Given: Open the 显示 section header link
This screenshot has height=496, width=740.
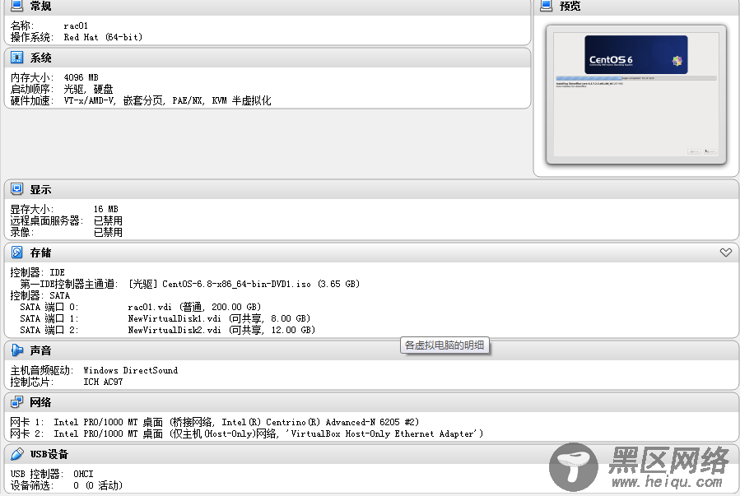Looking at the screenshot, I should point(40,189).
